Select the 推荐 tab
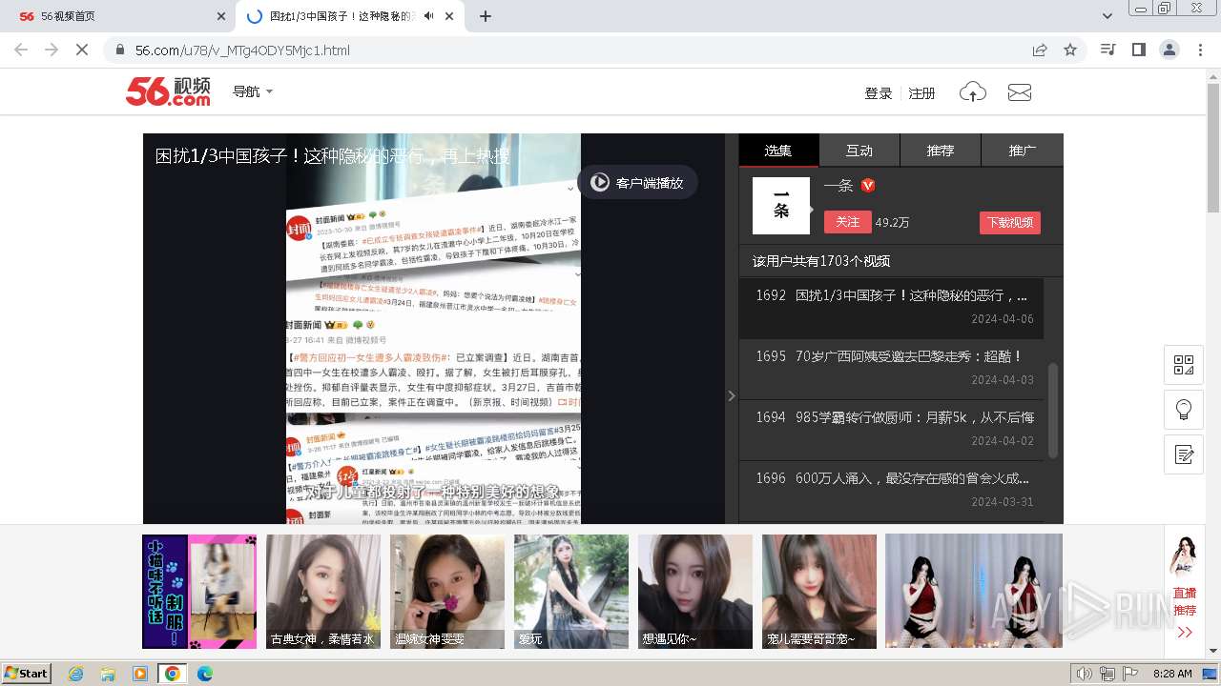 pyautogui.click(x=941, y=151)
